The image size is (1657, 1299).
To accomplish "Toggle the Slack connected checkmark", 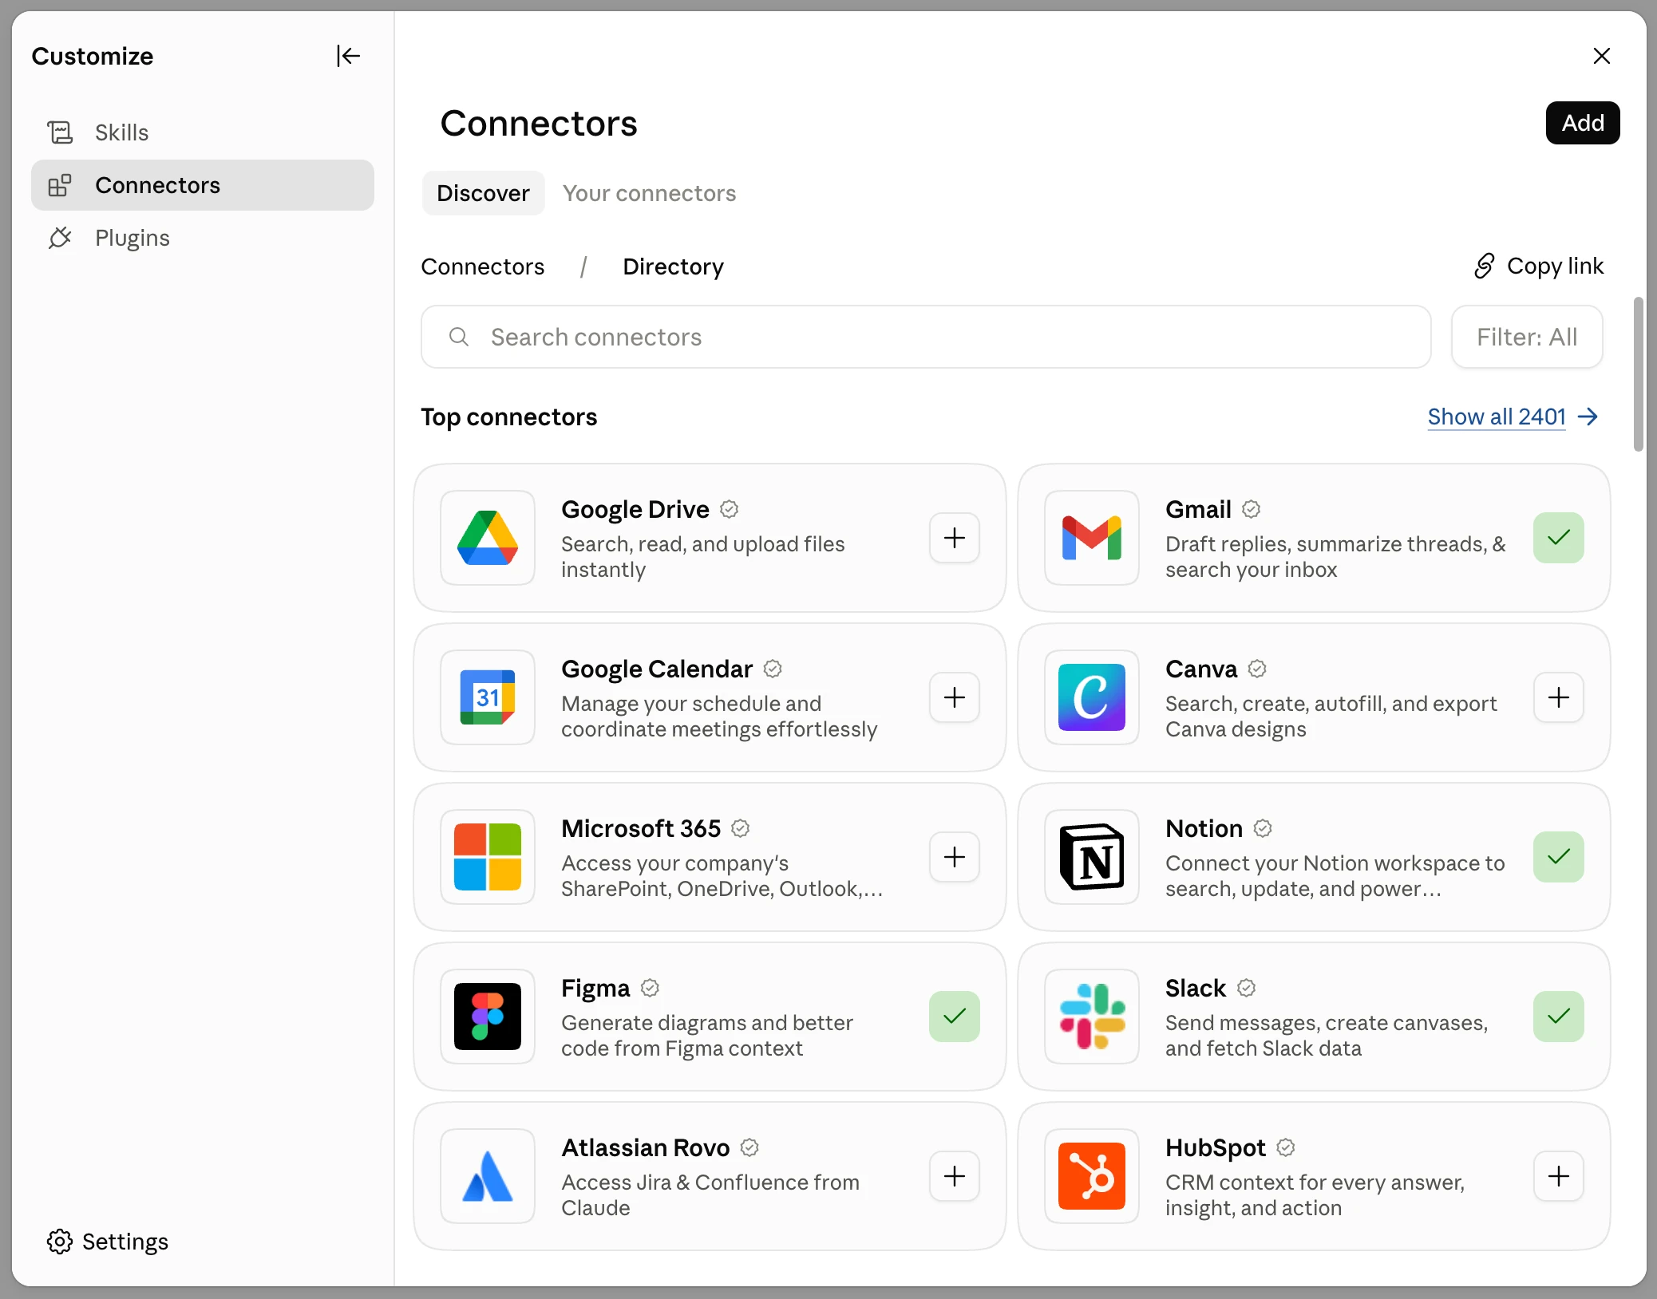I will pyautogui.click(x=1558, y=1017).
